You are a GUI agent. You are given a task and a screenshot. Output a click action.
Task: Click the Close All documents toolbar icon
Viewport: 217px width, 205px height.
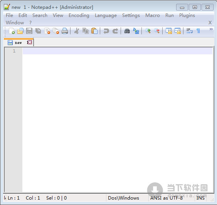click(56, 31)
